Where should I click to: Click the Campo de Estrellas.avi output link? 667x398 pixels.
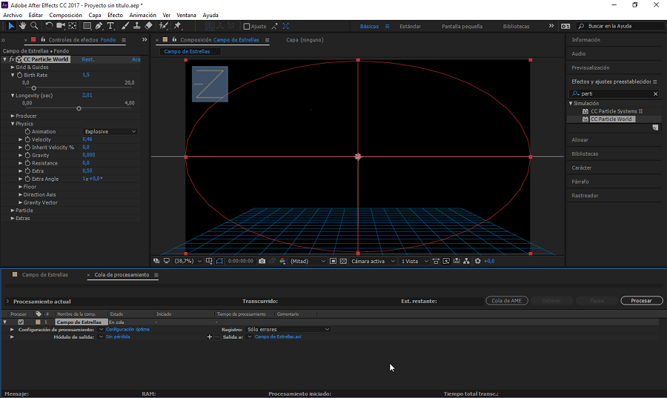(x=278, y=336)
